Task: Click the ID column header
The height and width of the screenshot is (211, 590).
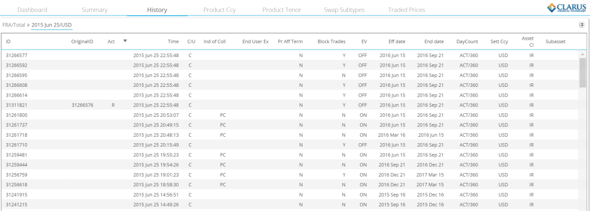Action: tap(8, 41)
